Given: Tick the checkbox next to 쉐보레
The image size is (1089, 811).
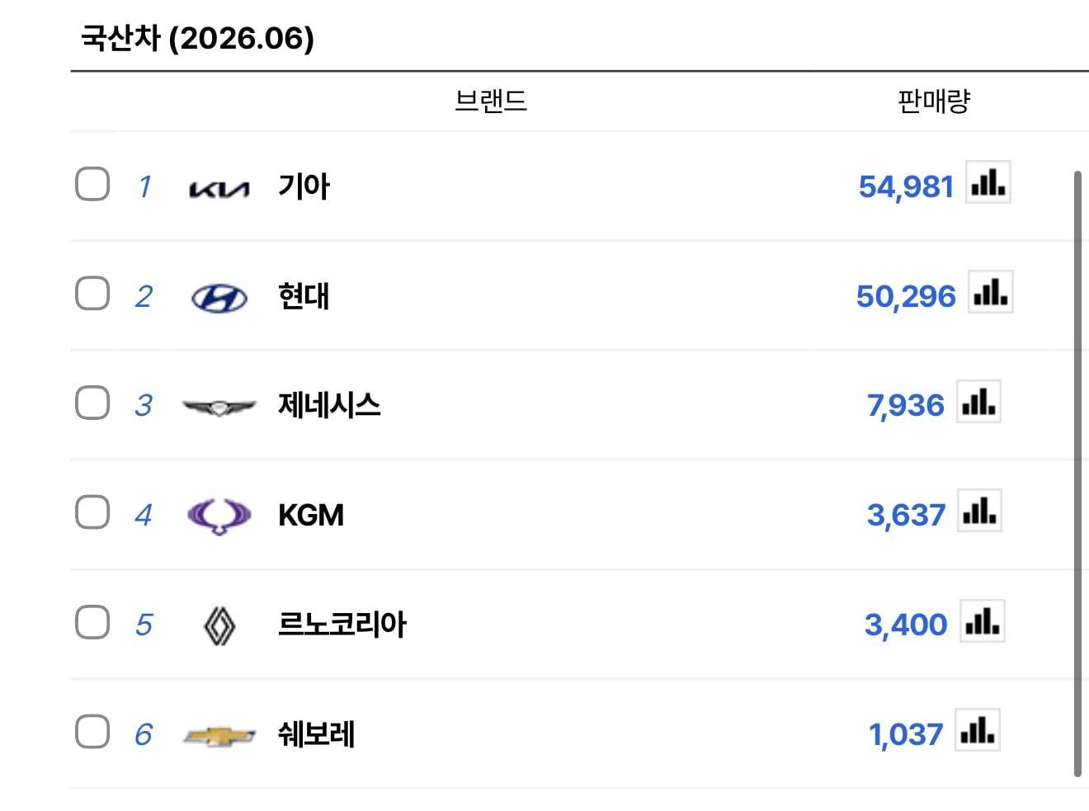Looking at the screenshot, I should click(x=92, y=731).
